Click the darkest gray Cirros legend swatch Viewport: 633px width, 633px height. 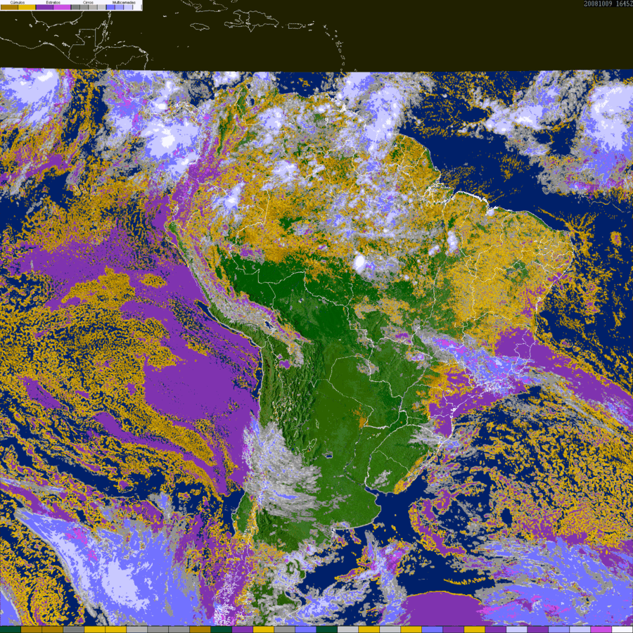75,7
